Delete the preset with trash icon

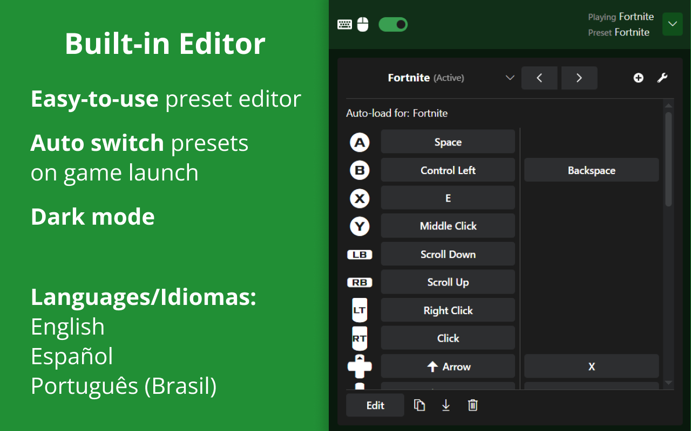[x=473, y=405]
